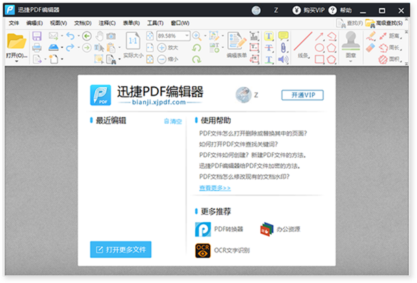417x283 pixels.
Task: Open the 工具(T) menu
Action: click(155, 23)
